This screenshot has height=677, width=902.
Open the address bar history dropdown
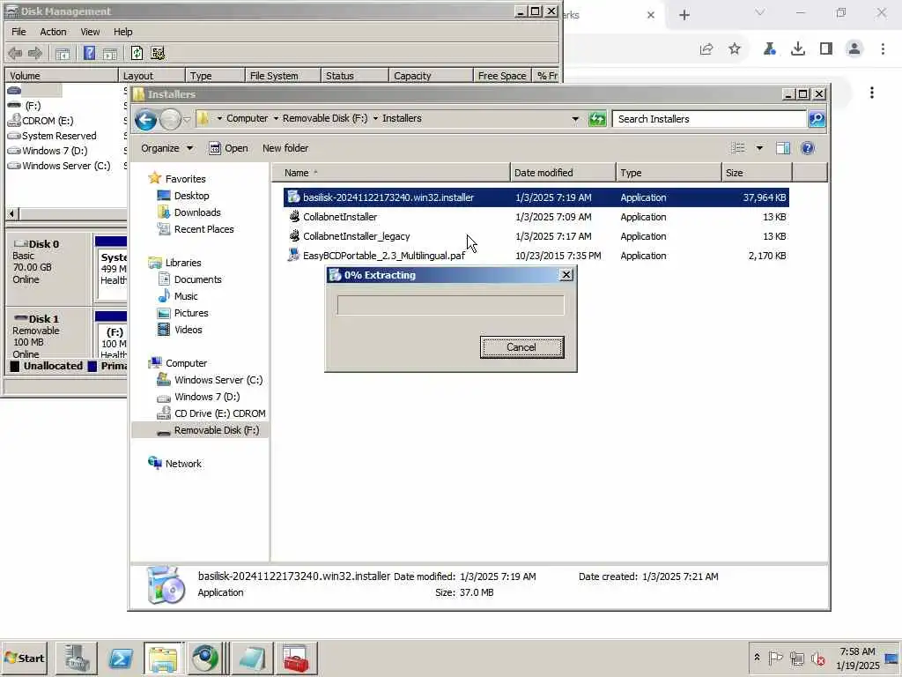[575, 119]
